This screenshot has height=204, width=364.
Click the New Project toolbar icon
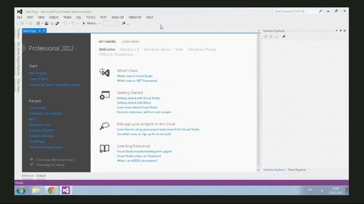coord(38,23)
